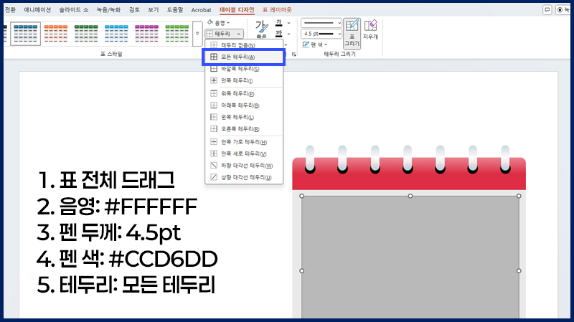Open the 펜 색 pen color dropdown
574x322 pixels.
pos(315,44)
